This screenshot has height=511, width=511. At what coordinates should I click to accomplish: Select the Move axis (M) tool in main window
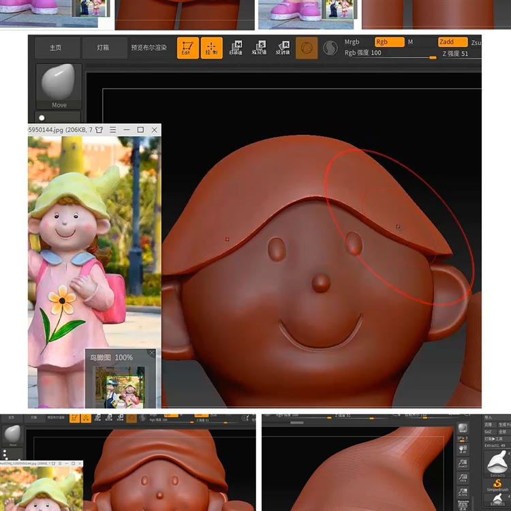click(x=236, y=48)
